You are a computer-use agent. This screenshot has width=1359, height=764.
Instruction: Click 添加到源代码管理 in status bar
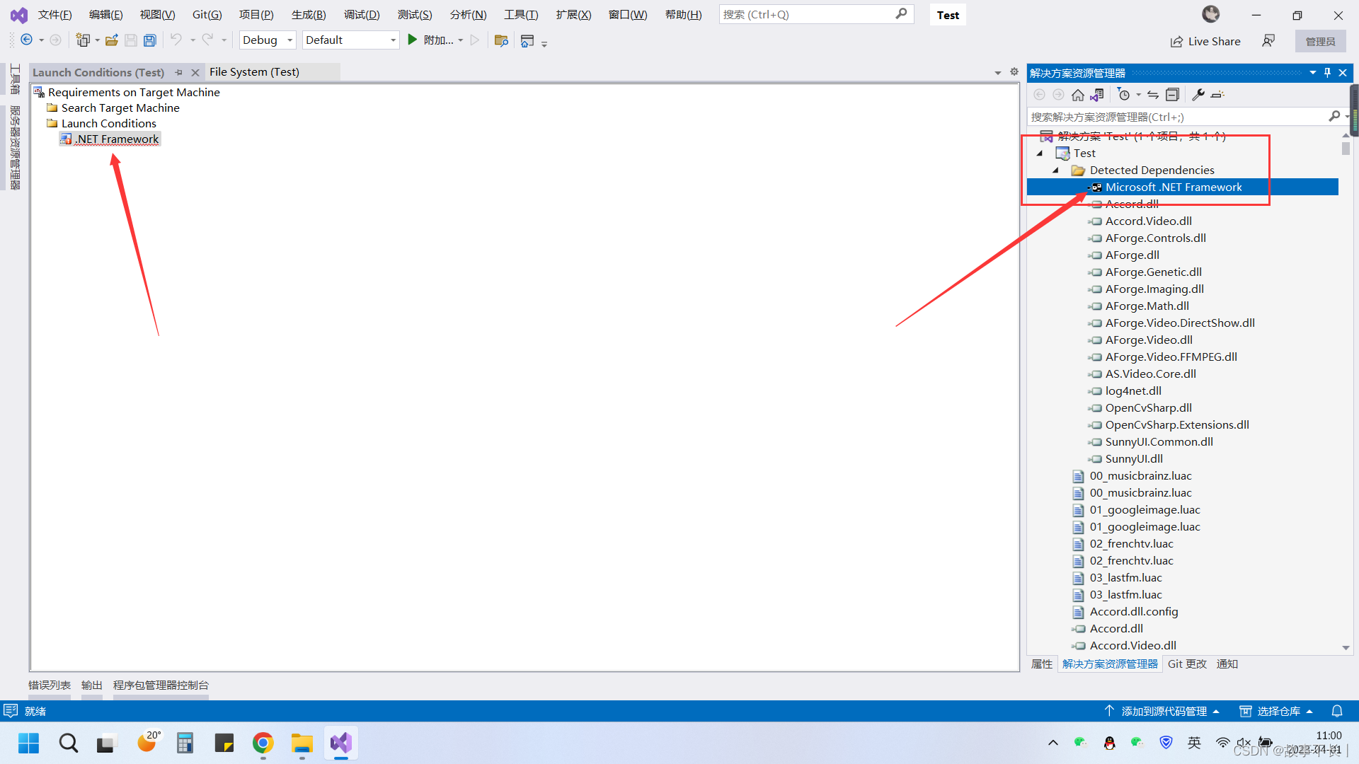point(1162,711)
